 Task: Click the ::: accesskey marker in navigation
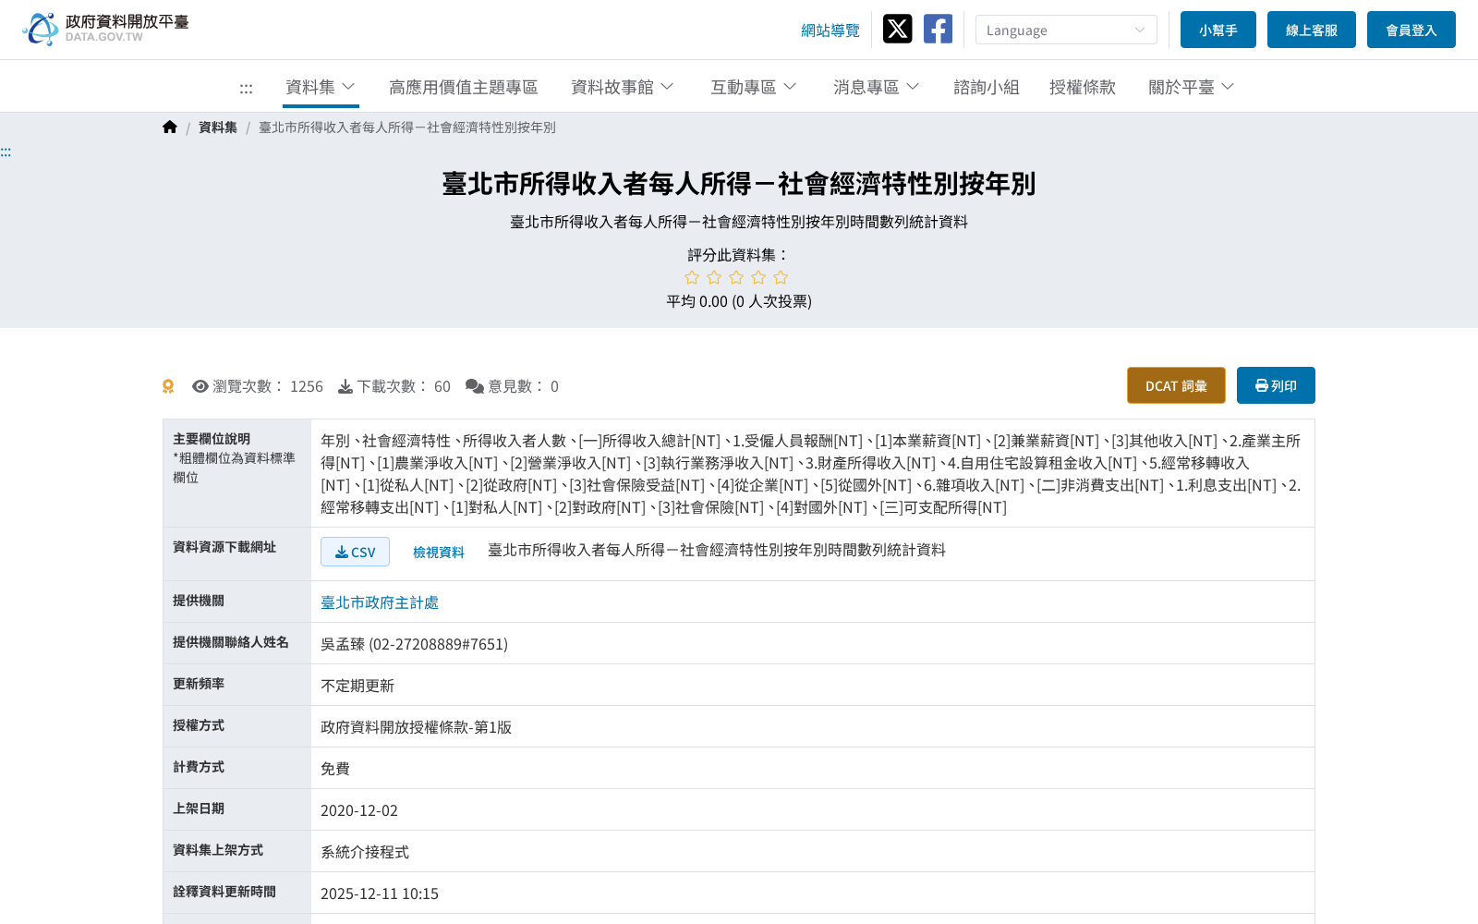tap(246, 88)
